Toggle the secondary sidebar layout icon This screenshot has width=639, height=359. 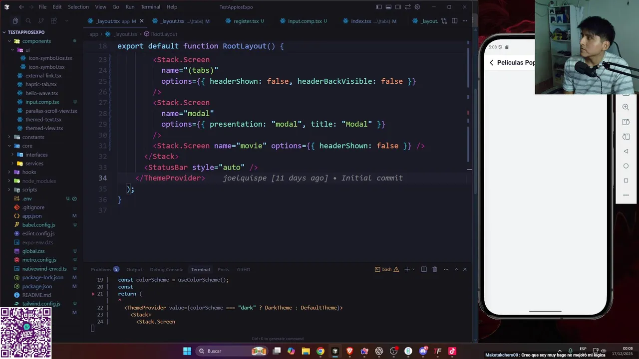pos(398,7)
